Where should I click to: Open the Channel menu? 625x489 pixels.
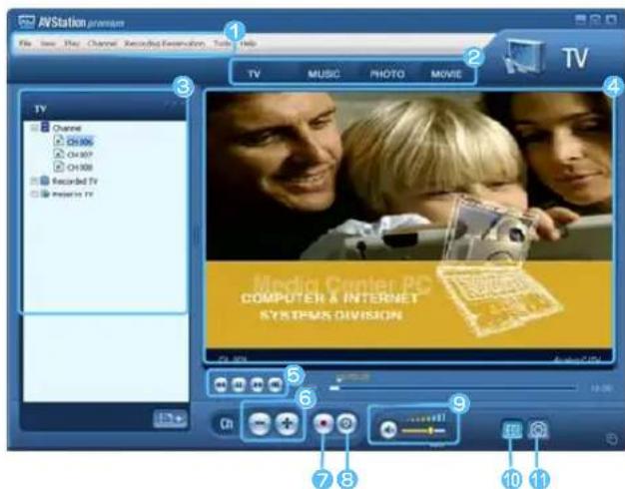pyautogui.click(x=102, y=43)
